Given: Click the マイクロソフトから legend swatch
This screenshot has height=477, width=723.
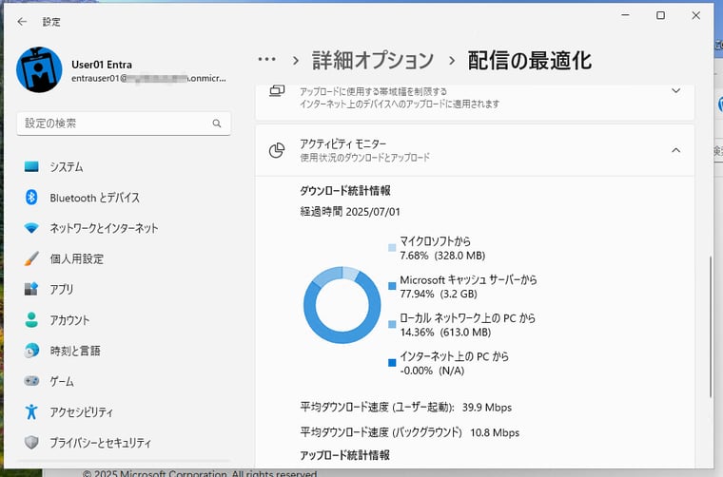Looking at the screenshot, I should (x=392, y=248).
